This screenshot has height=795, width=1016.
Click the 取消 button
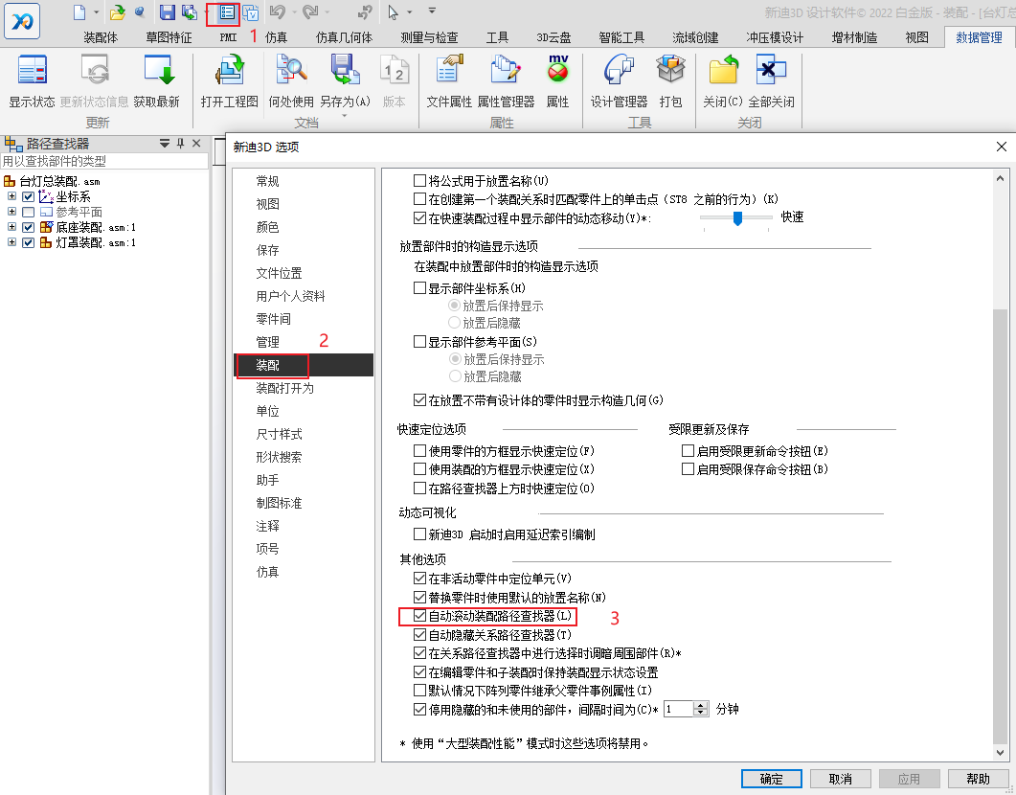841,779
